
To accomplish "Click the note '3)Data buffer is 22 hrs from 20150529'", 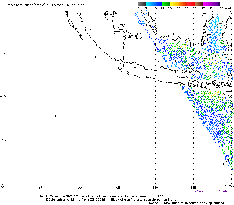I will point(75,200).
